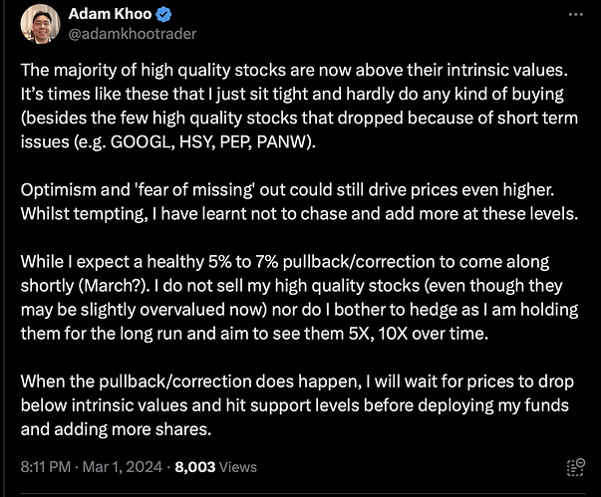Open the three-dot more options menu
Viewport: 601px width, 497px height.
click(576, 15)
